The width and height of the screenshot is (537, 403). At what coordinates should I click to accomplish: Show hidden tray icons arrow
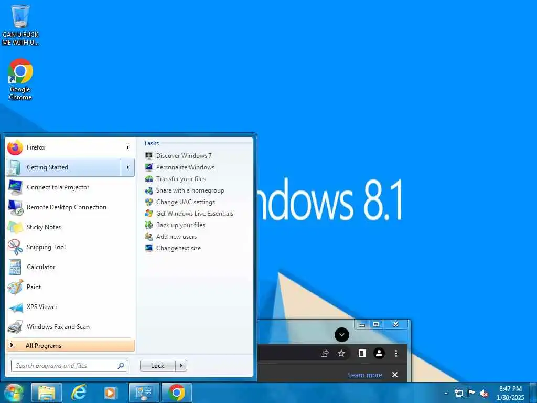click(446, 393)
